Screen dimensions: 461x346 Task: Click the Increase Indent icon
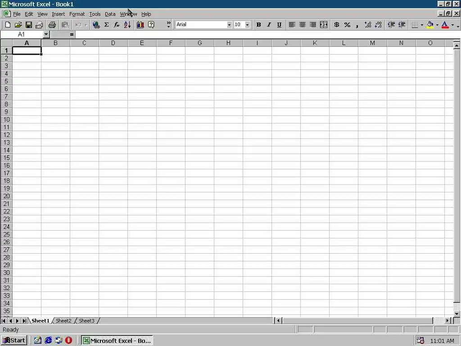tap(402, 25)
